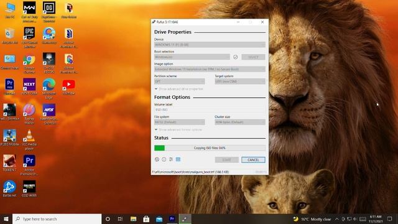Click the Rufus taskbar button

(x=185, y=219)
